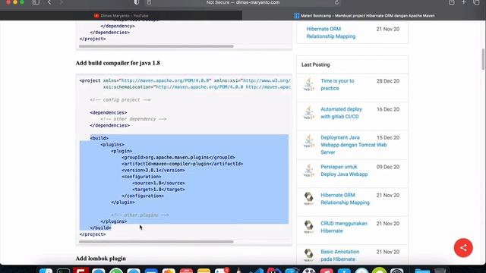486x273 pixels.
Task: Click the address bar showing dimas-maryanto.com
Action: point(243,2)
